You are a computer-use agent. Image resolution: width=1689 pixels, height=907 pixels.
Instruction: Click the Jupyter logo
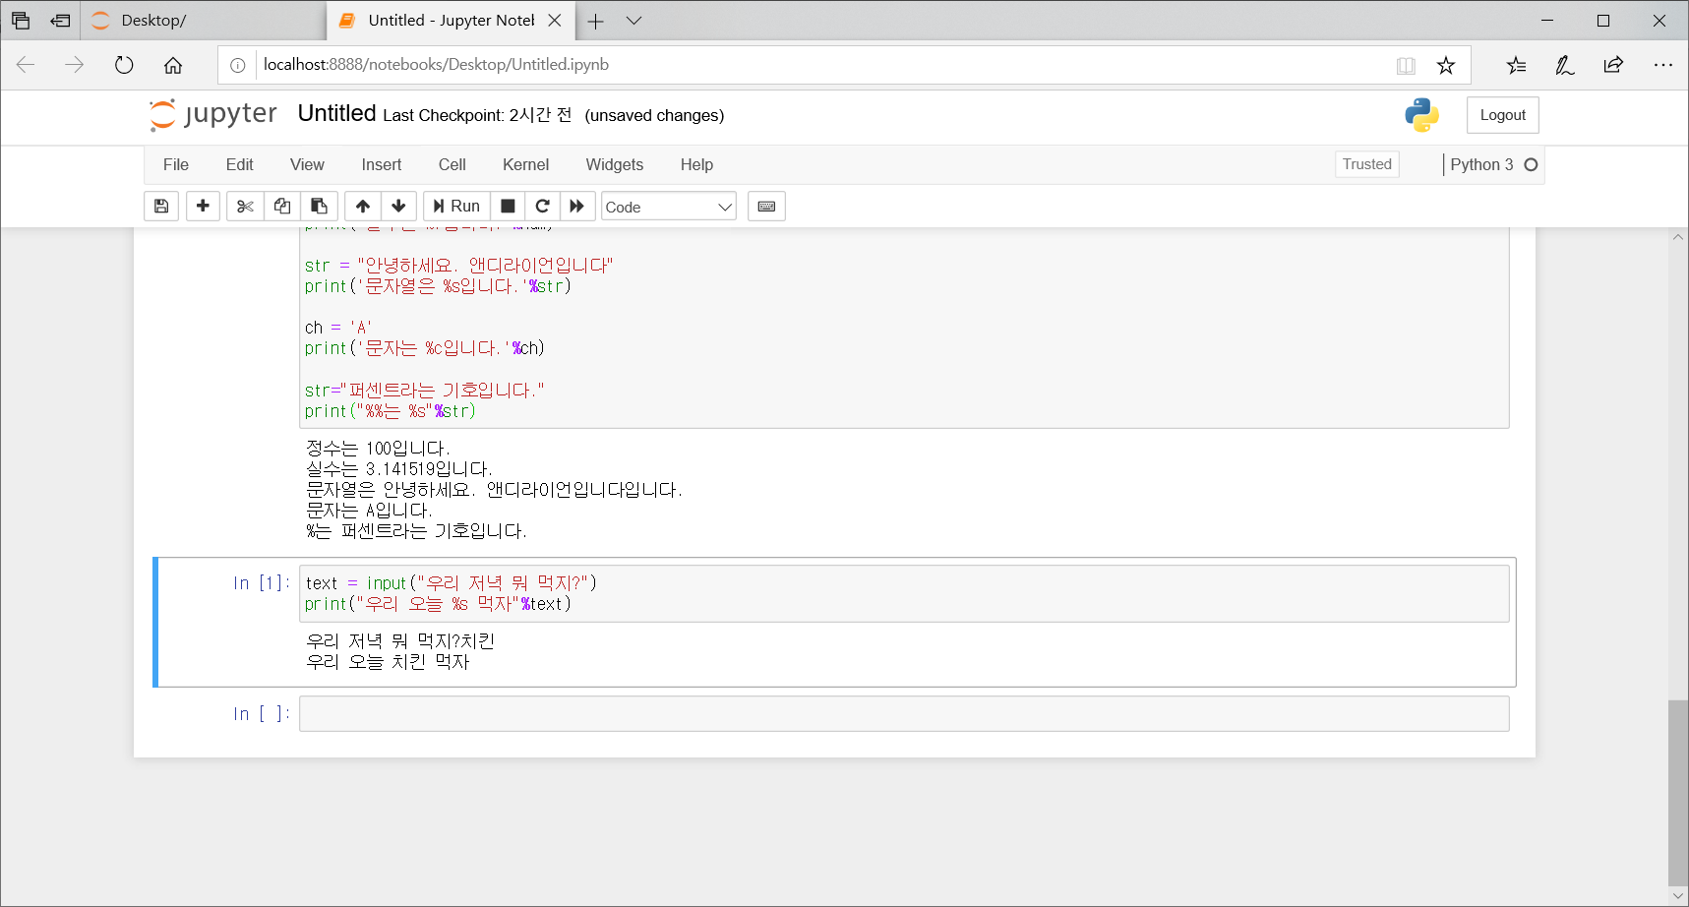(213, 114)
